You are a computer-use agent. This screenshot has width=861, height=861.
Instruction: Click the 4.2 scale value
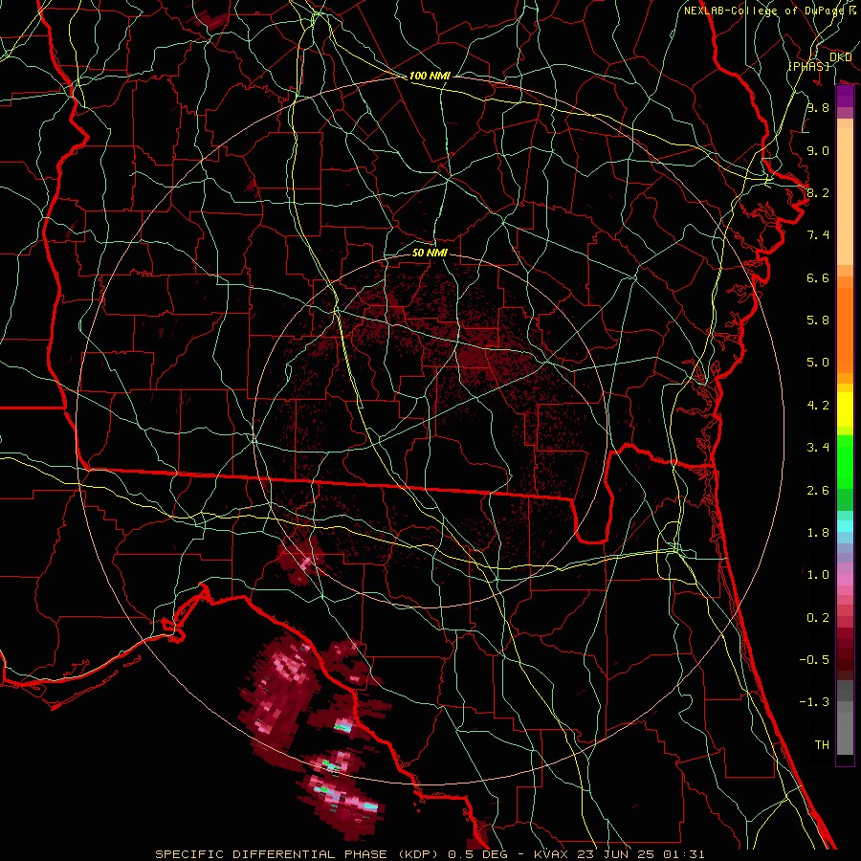(818, 406)
